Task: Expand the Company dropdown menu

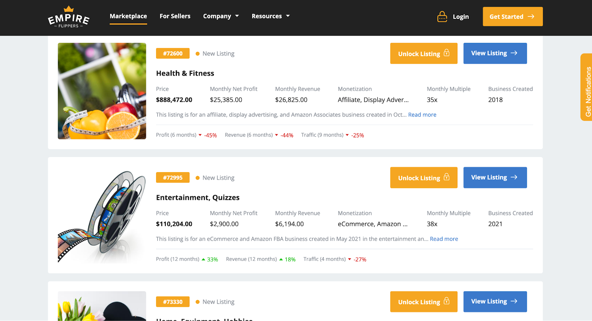Action: [221, 16]
